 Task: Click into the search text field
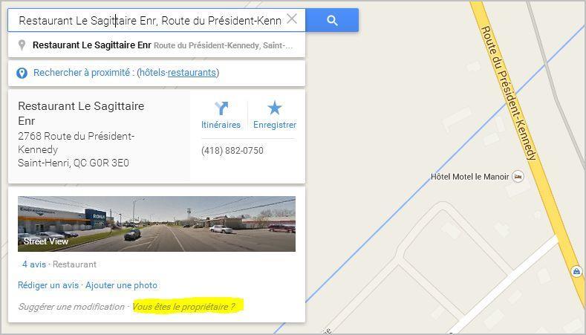click(149, 21)
